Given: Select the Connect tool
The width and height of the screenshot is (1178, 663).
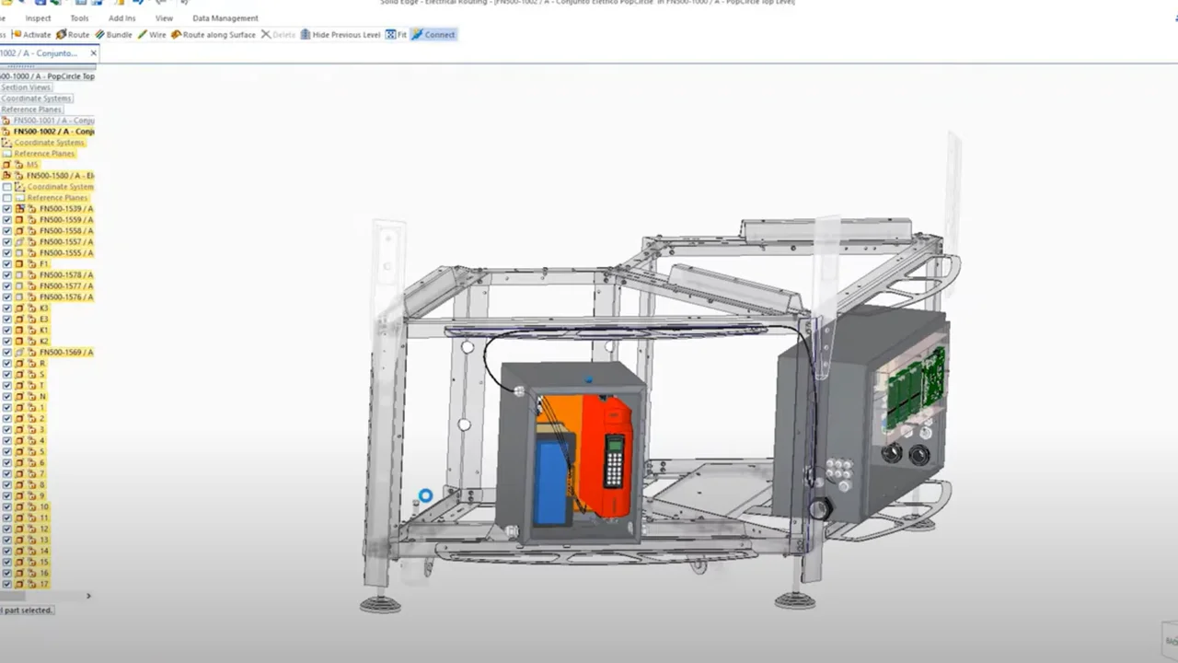Looking at the screenshot, I should coord(433,35).
